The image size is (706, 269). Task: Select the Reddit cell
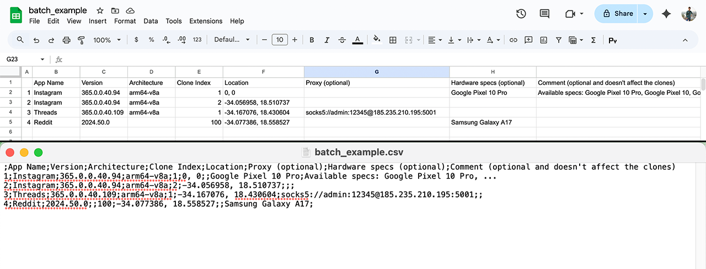[56, 122]
